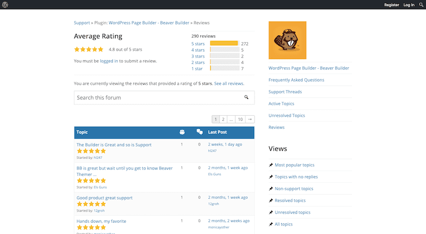
Task: Go to next page arrow in pagination
Action: pos(250,119)
